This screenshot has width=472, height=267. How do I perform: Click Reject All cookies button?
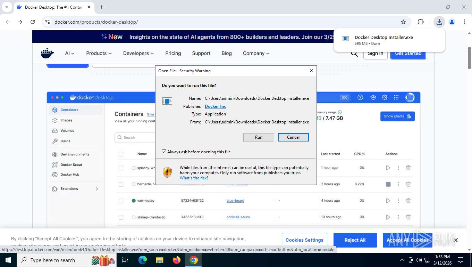[355, 240]
